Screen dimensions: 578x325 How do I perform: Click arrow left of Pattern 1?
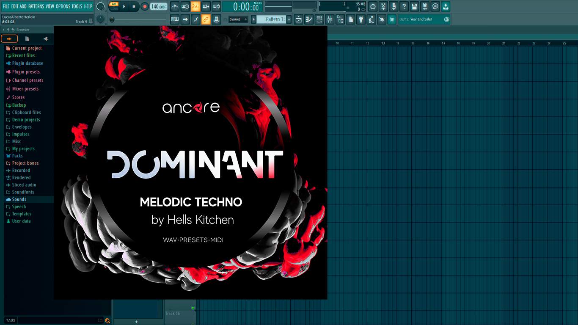(x=254, y=19)
